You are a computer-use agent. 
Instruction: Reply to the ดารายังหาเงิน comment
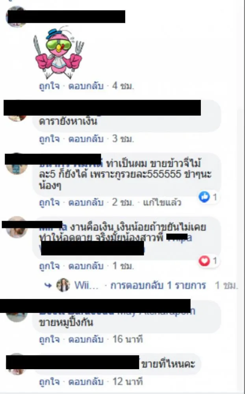tap(86, 139)
